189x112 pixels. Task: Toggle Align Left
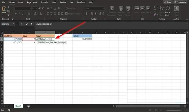point(48,13)
